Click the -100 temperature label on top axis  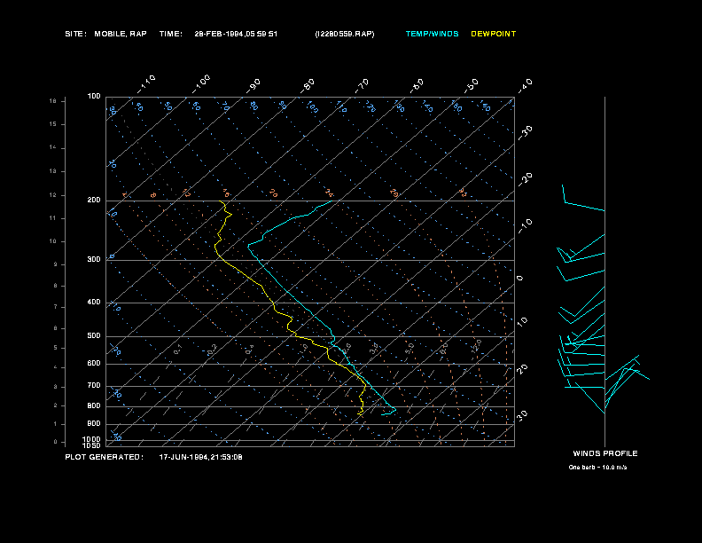tap(201, 84)
